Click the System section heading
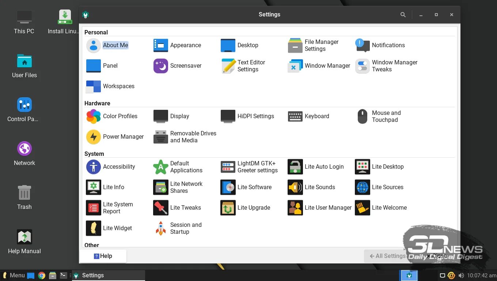The image size is (497, 281). coord(94,154)
